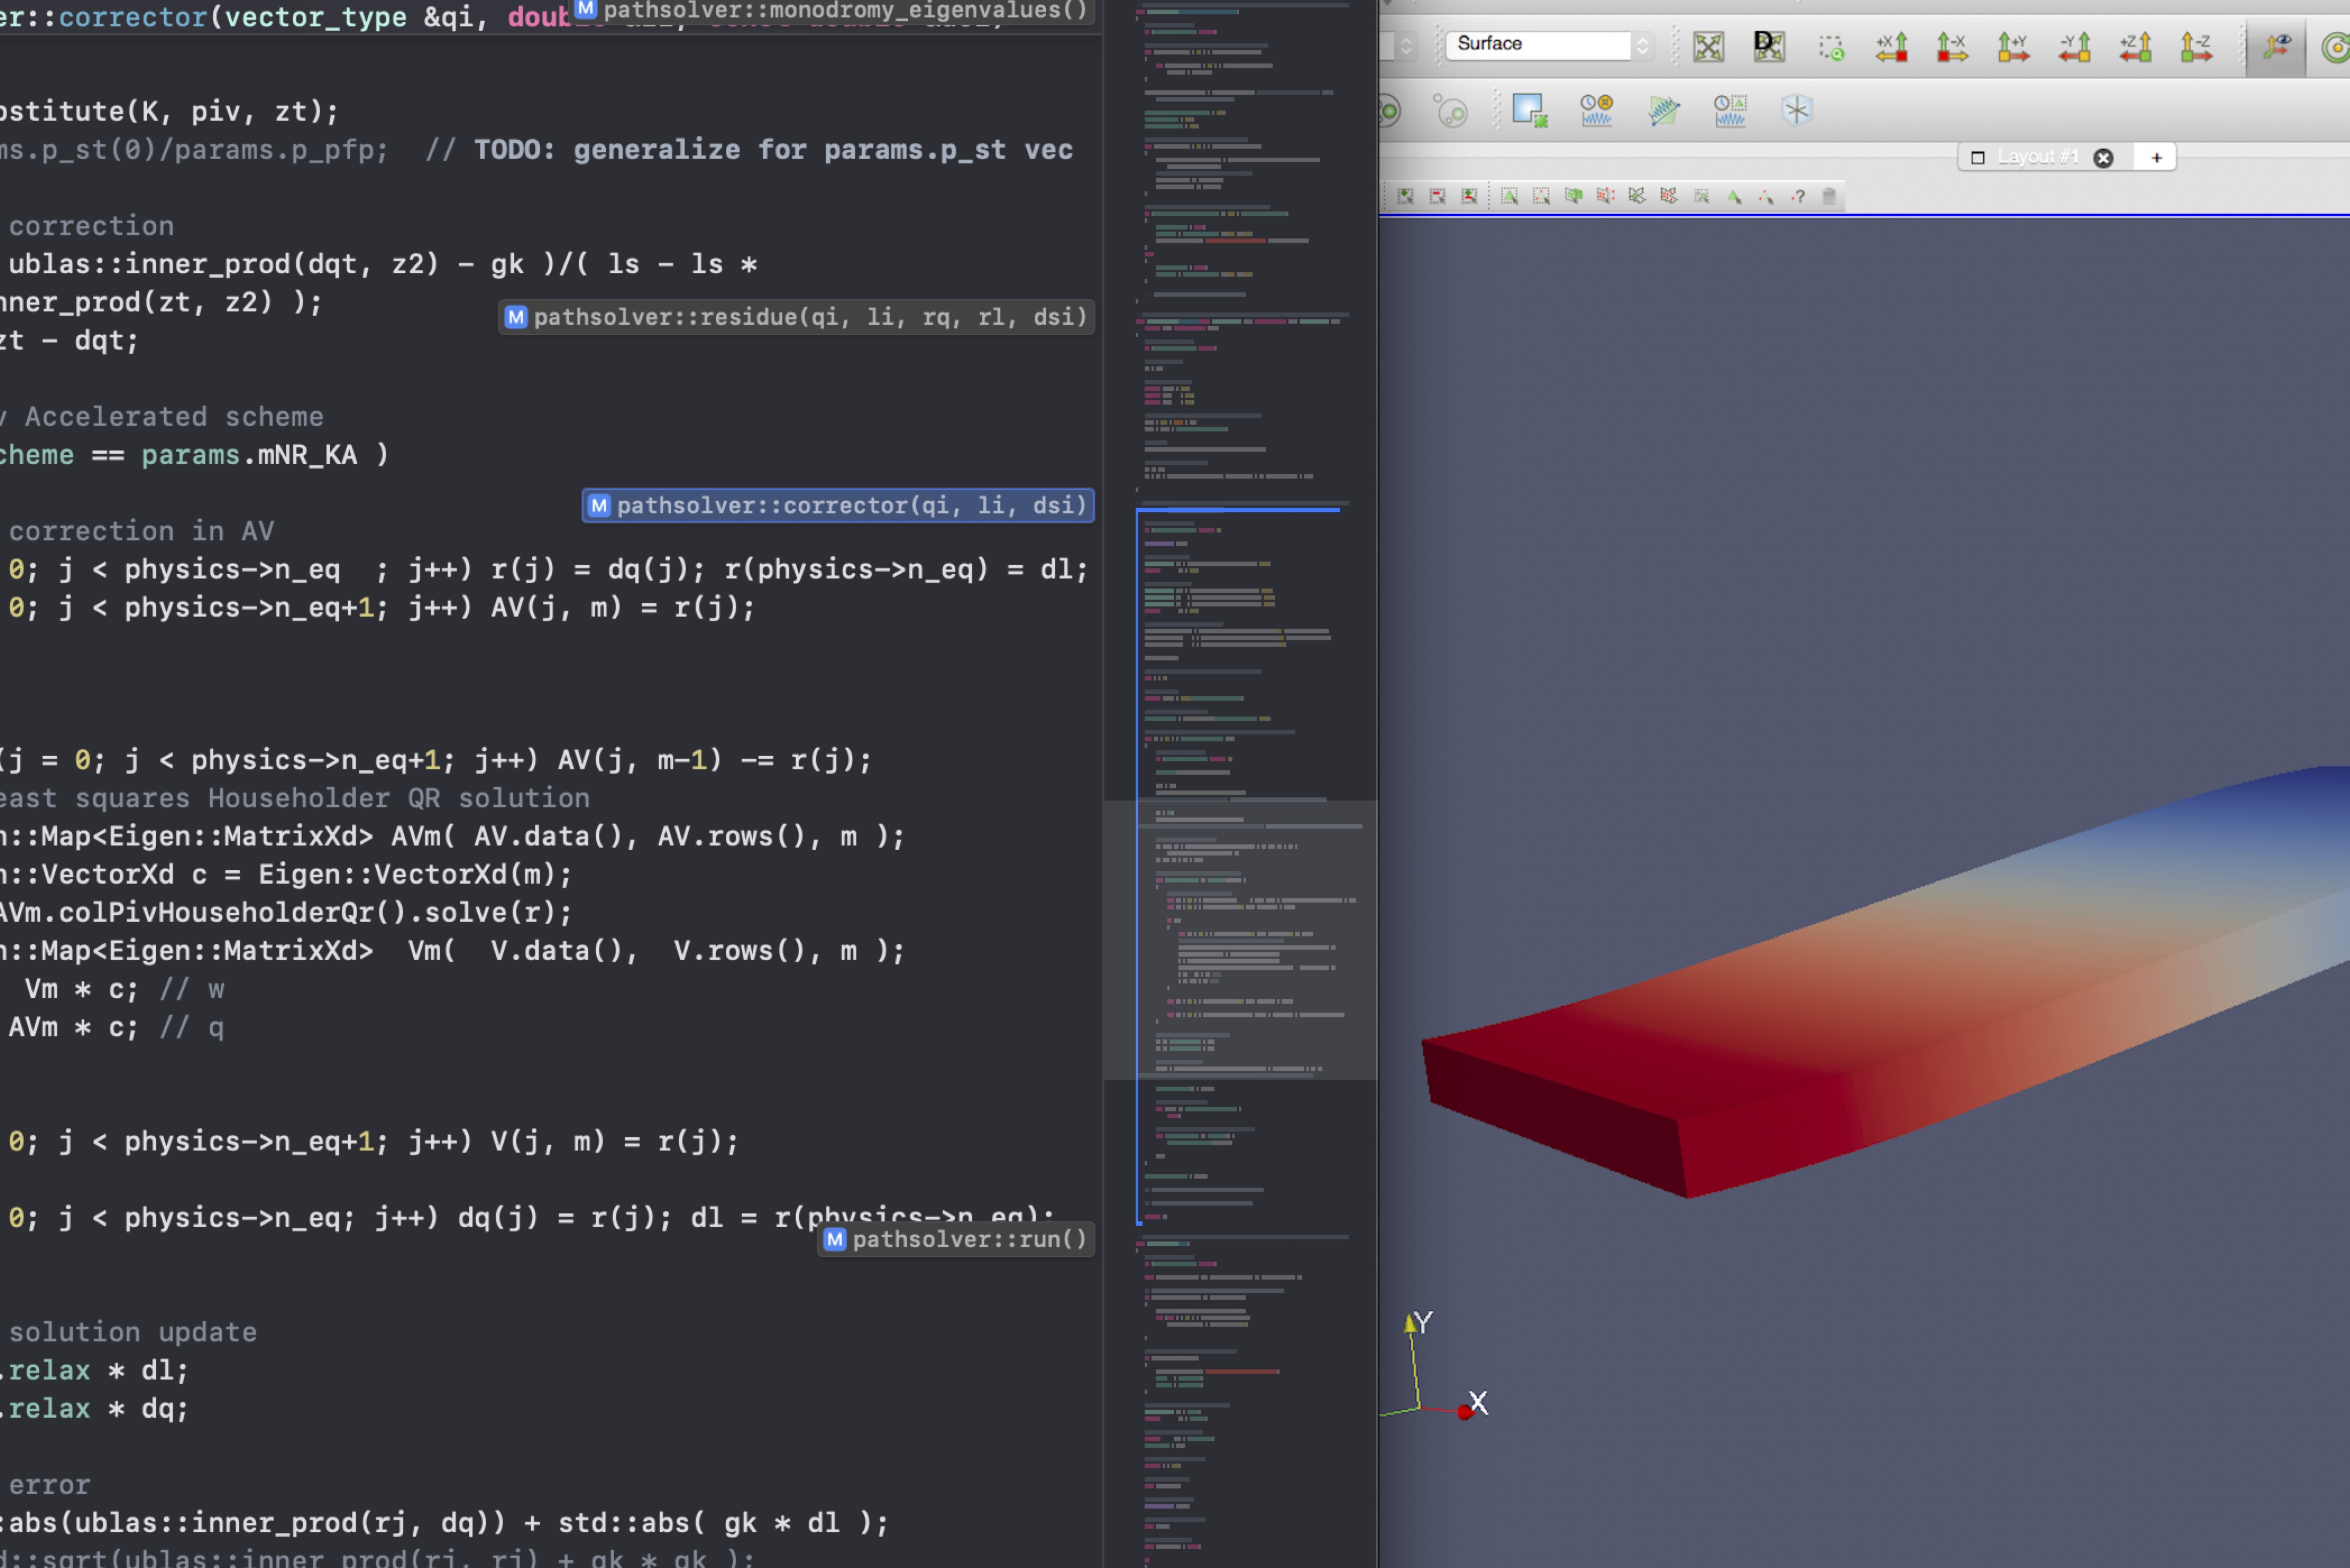This screenshot has width=2350, height=1568.
Task: Set view direction to -X
Action: coord(1952,47)
